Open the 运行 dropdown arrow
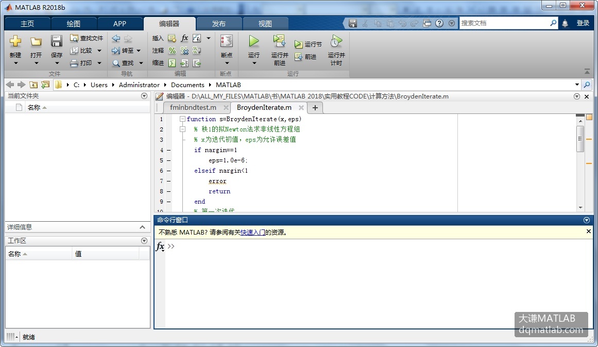598x347 pixels. point(254,63)
